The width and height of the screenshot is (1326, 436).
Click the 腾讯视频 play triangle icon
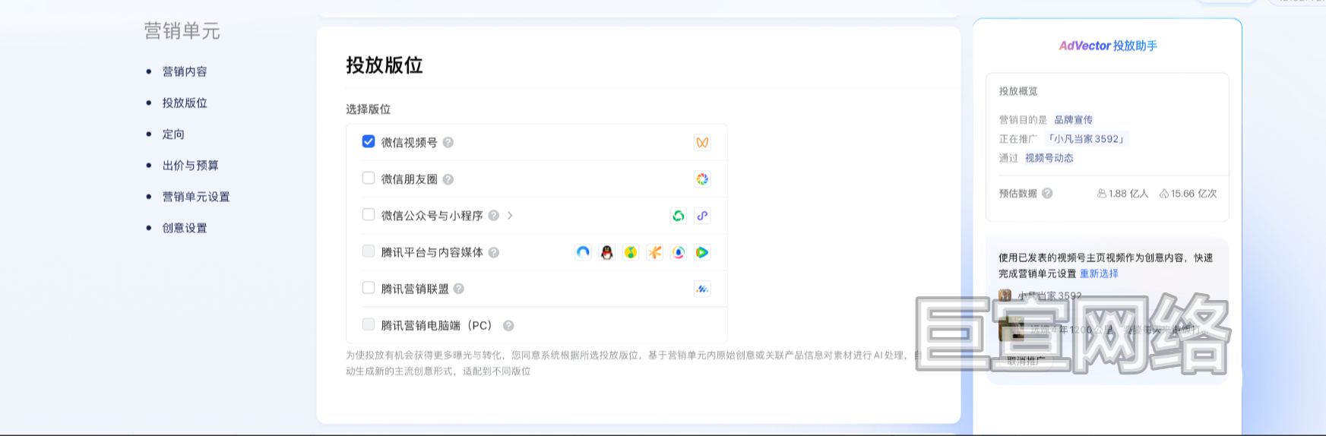pos(702,252)
